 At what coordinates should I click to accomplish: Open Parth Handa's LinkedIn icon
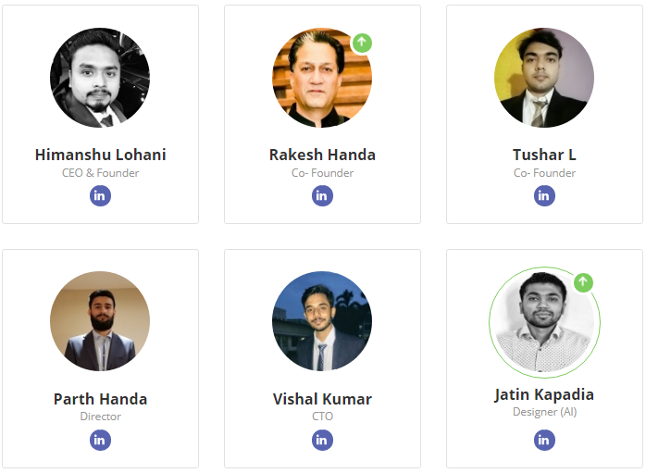click(x=100, y=441)
